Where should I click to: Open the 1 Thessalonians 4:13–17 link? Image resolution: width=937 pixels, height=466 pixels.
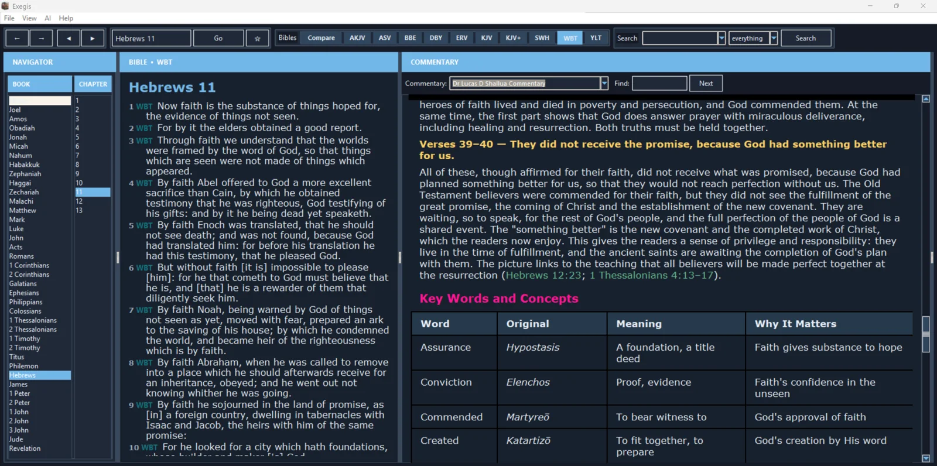pos(652,275)
